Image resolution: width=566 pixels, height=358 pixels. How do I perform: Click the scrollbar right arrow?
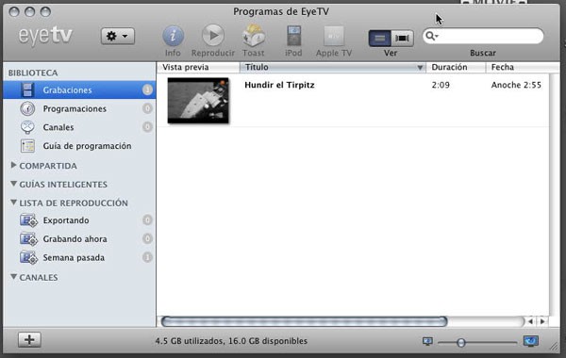tap(542, 321)
